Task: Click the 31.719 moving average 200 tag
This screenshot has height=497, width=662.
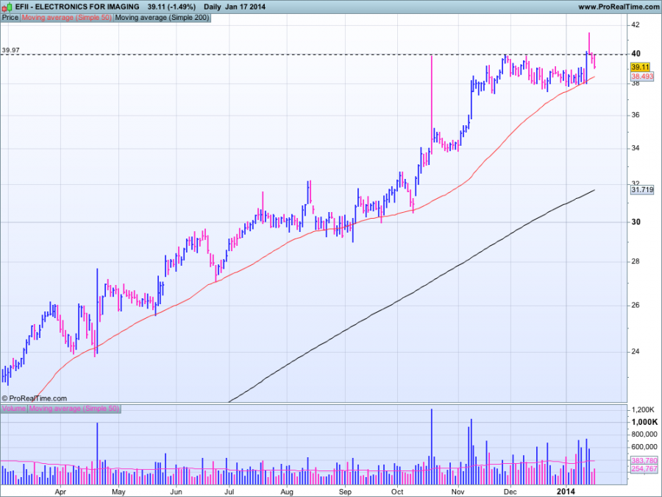Action: [642, 190]
